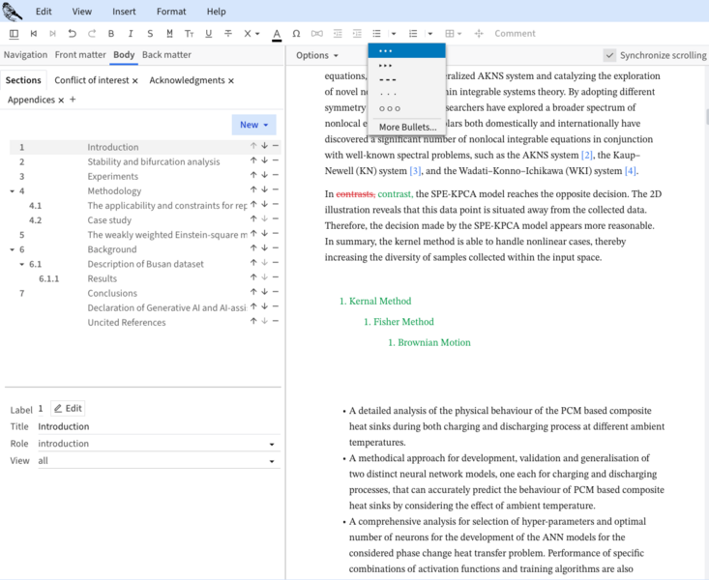709x580 pixels.
Task: Click the bulleted list icon
Action: pos(376,34)
